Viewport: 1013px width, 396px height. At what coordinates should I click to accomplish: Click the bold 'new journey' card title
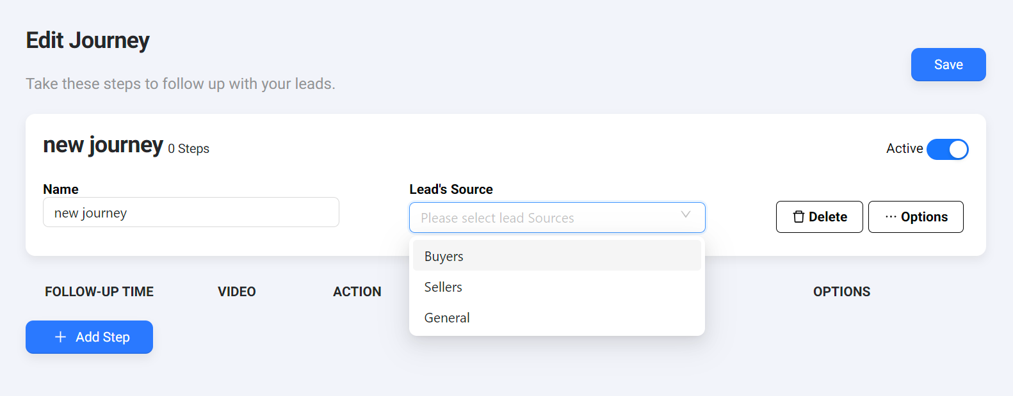[103, 145]
